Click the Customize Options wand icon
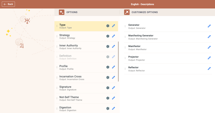The height and width of the screenshot is (113, 215). click(x=127, y=12)
